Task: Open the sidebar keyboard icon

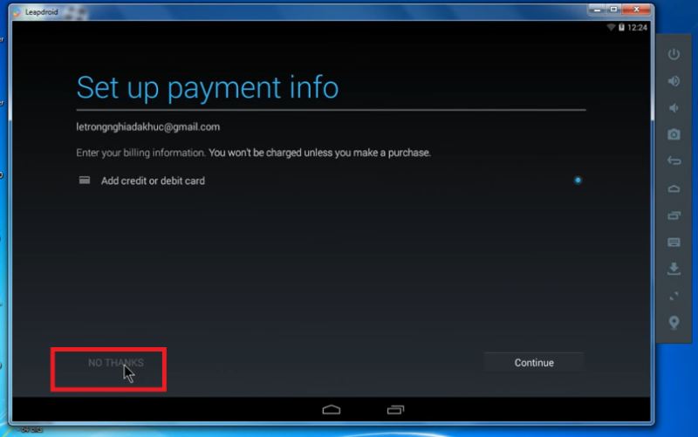Action: click(674, 242)
